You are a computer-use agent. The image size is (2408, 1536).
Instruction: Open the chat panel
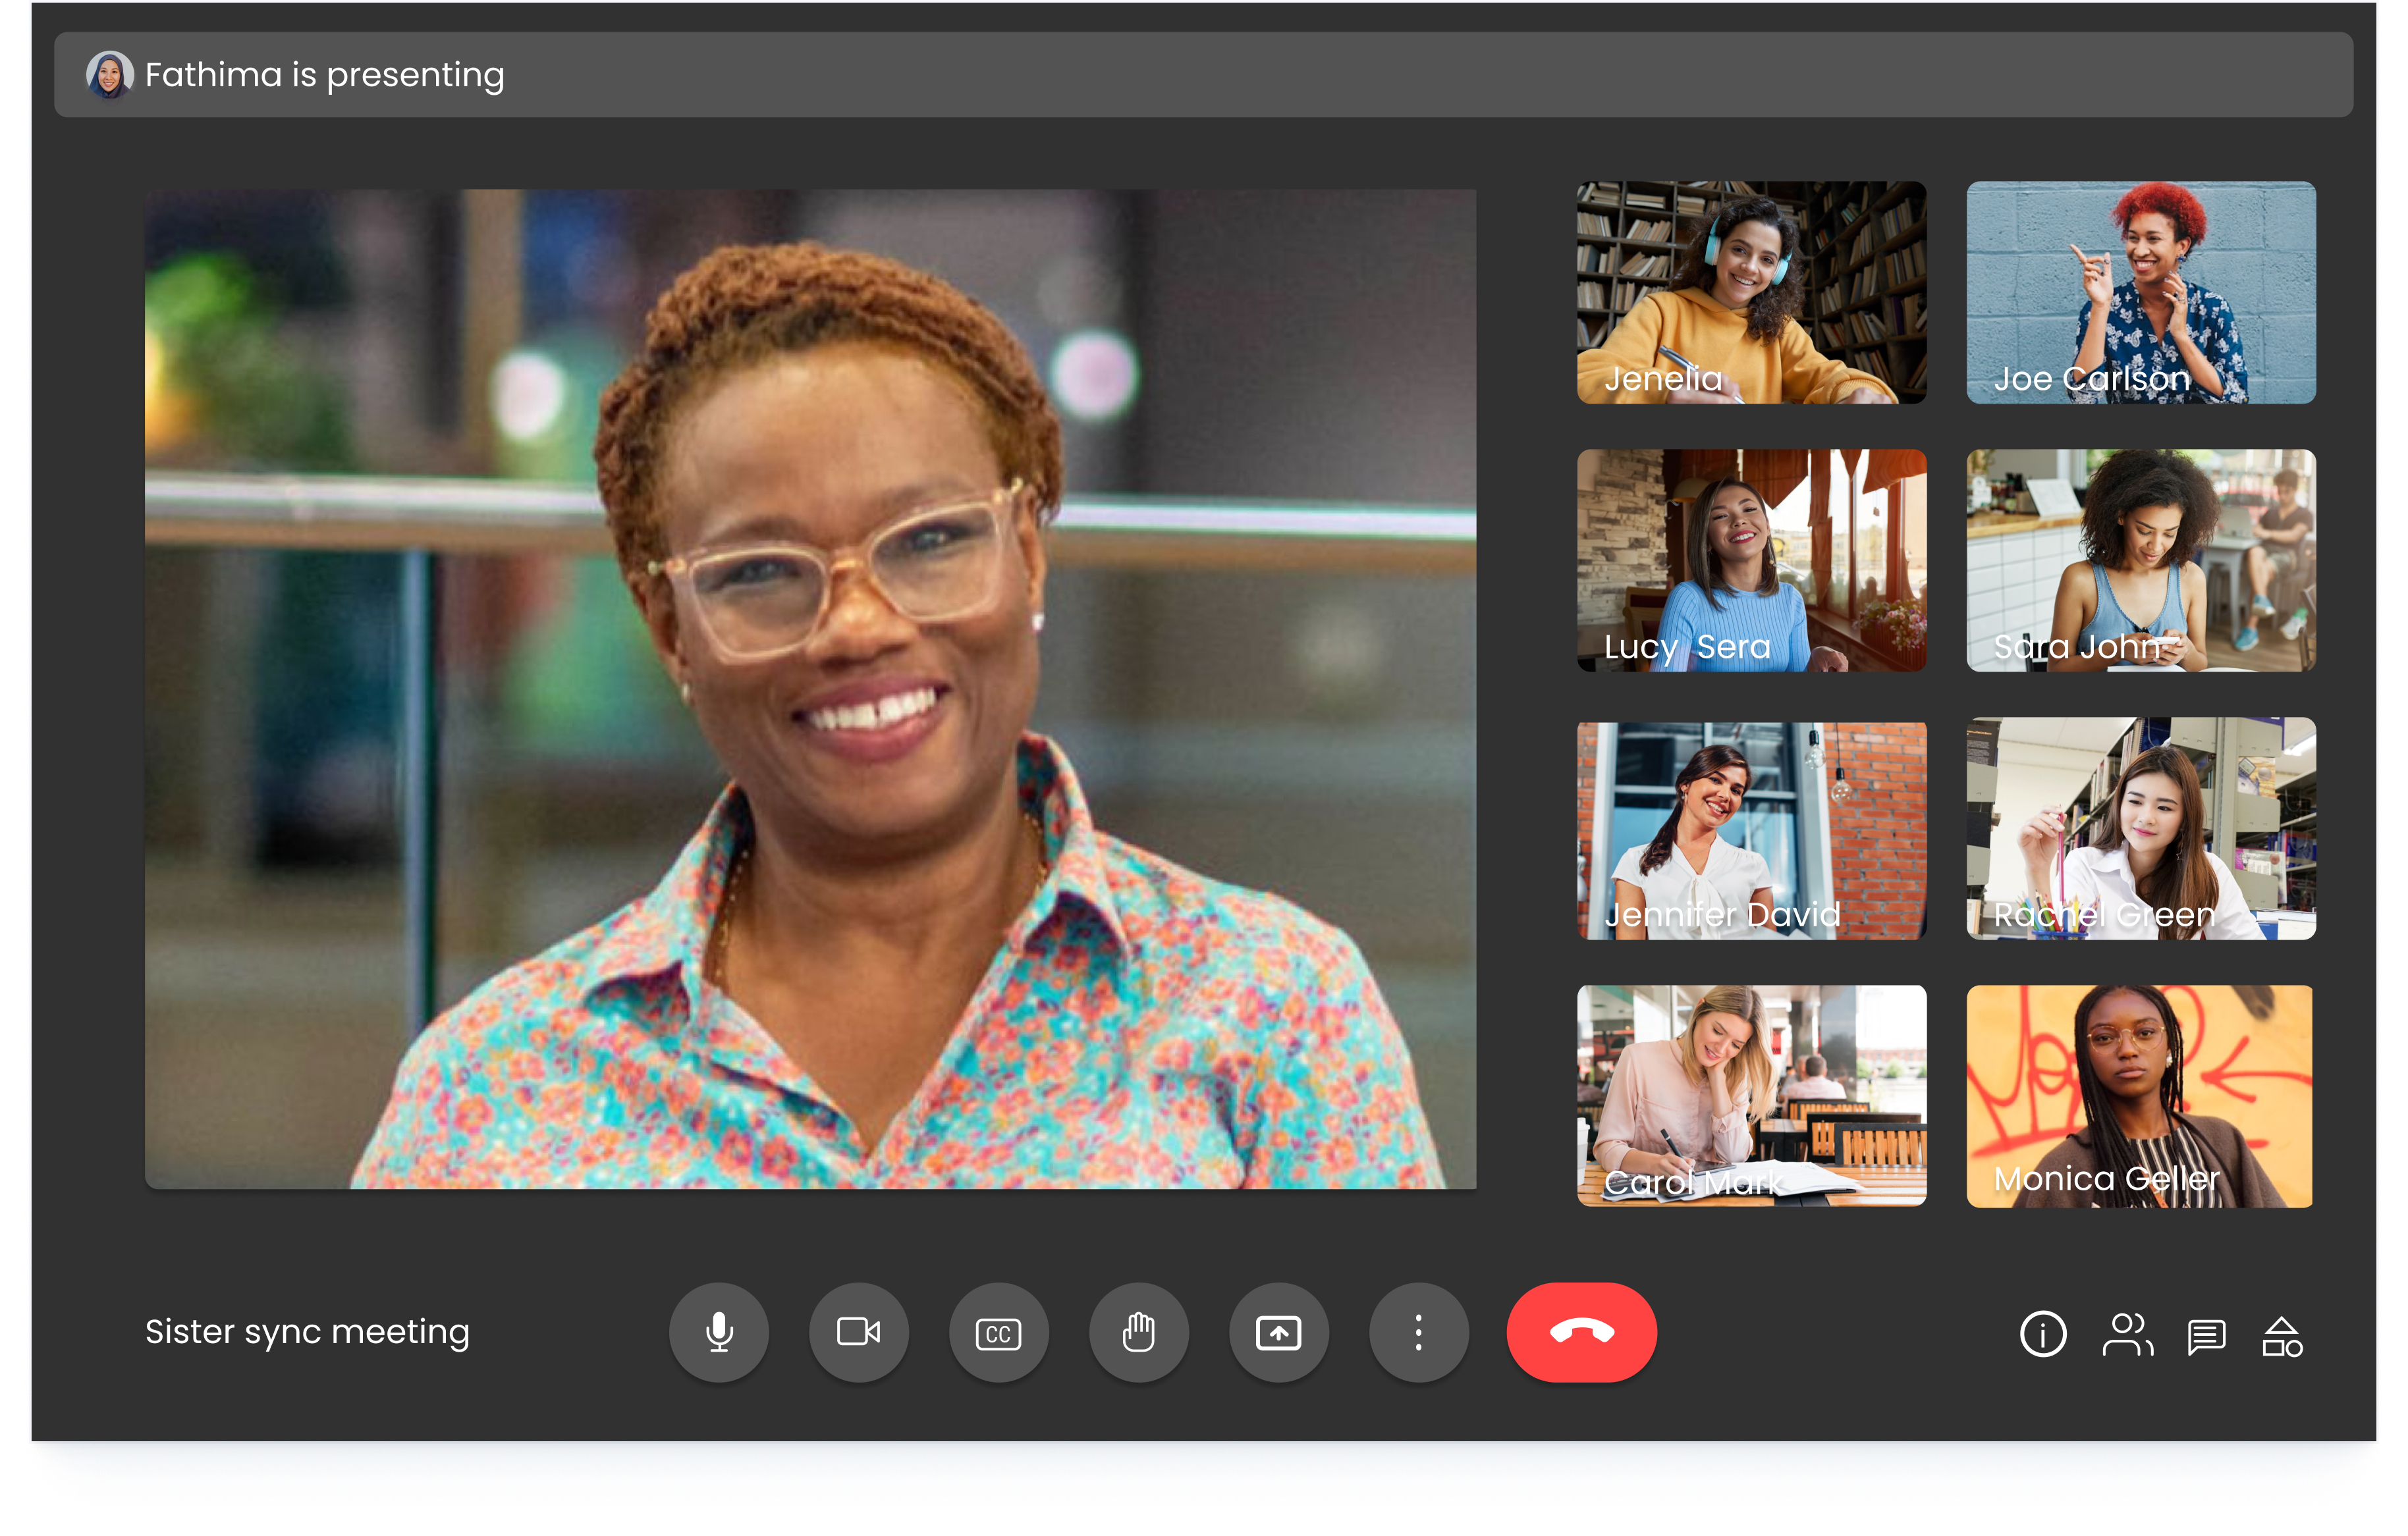coord(2206,1335)
